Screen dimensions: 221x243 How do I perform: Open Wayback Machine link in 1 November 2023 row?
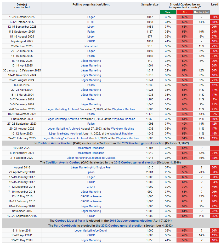click(x=123, y=119)
